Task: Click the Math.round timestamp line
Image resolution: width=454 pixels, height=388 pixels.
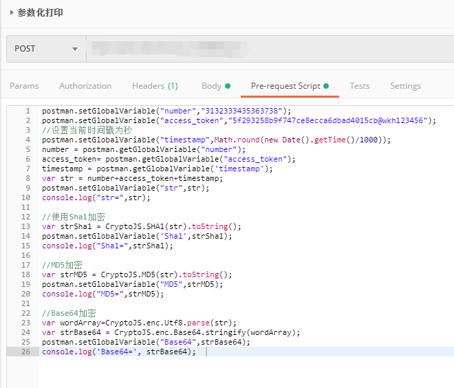Action: point(216,140)
